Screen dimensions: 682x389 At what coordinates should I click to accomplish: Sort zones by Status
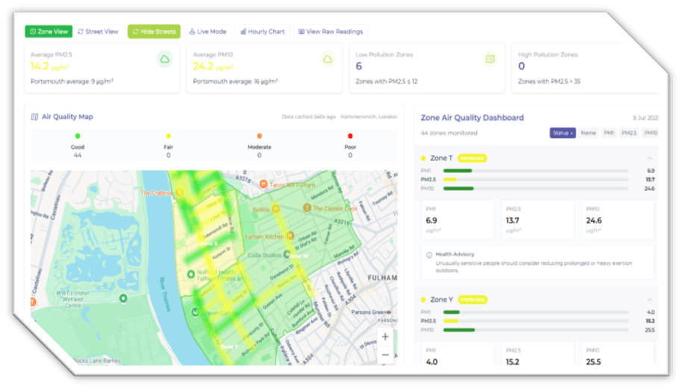click(x=563, y=133)
